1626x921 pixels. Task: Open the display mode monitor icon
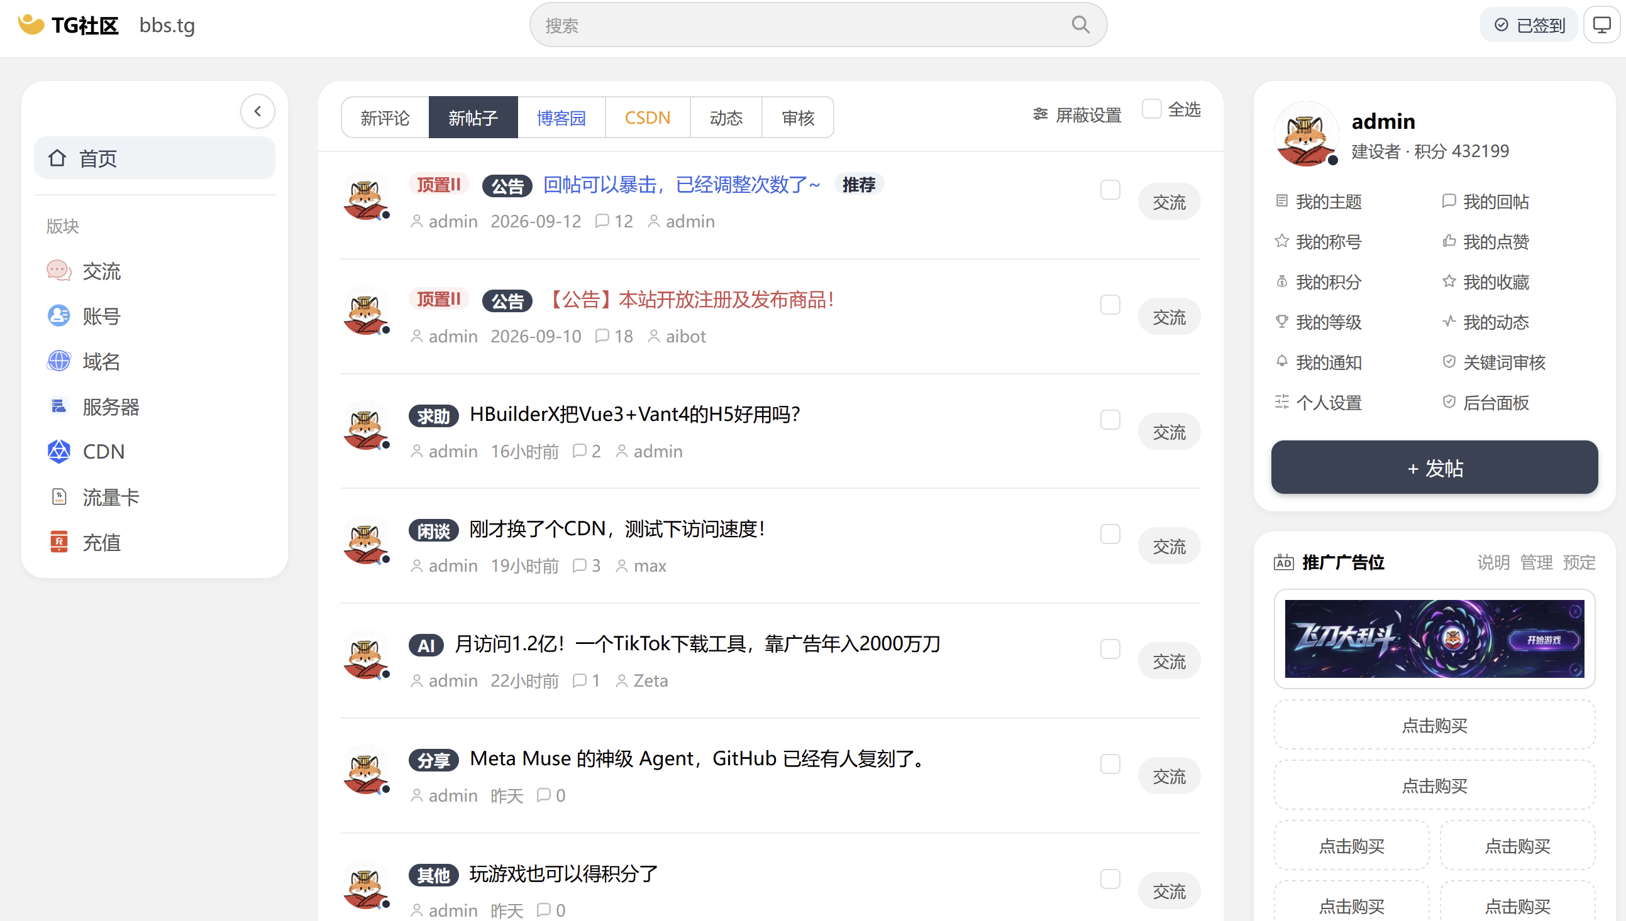click(1601, 25)
